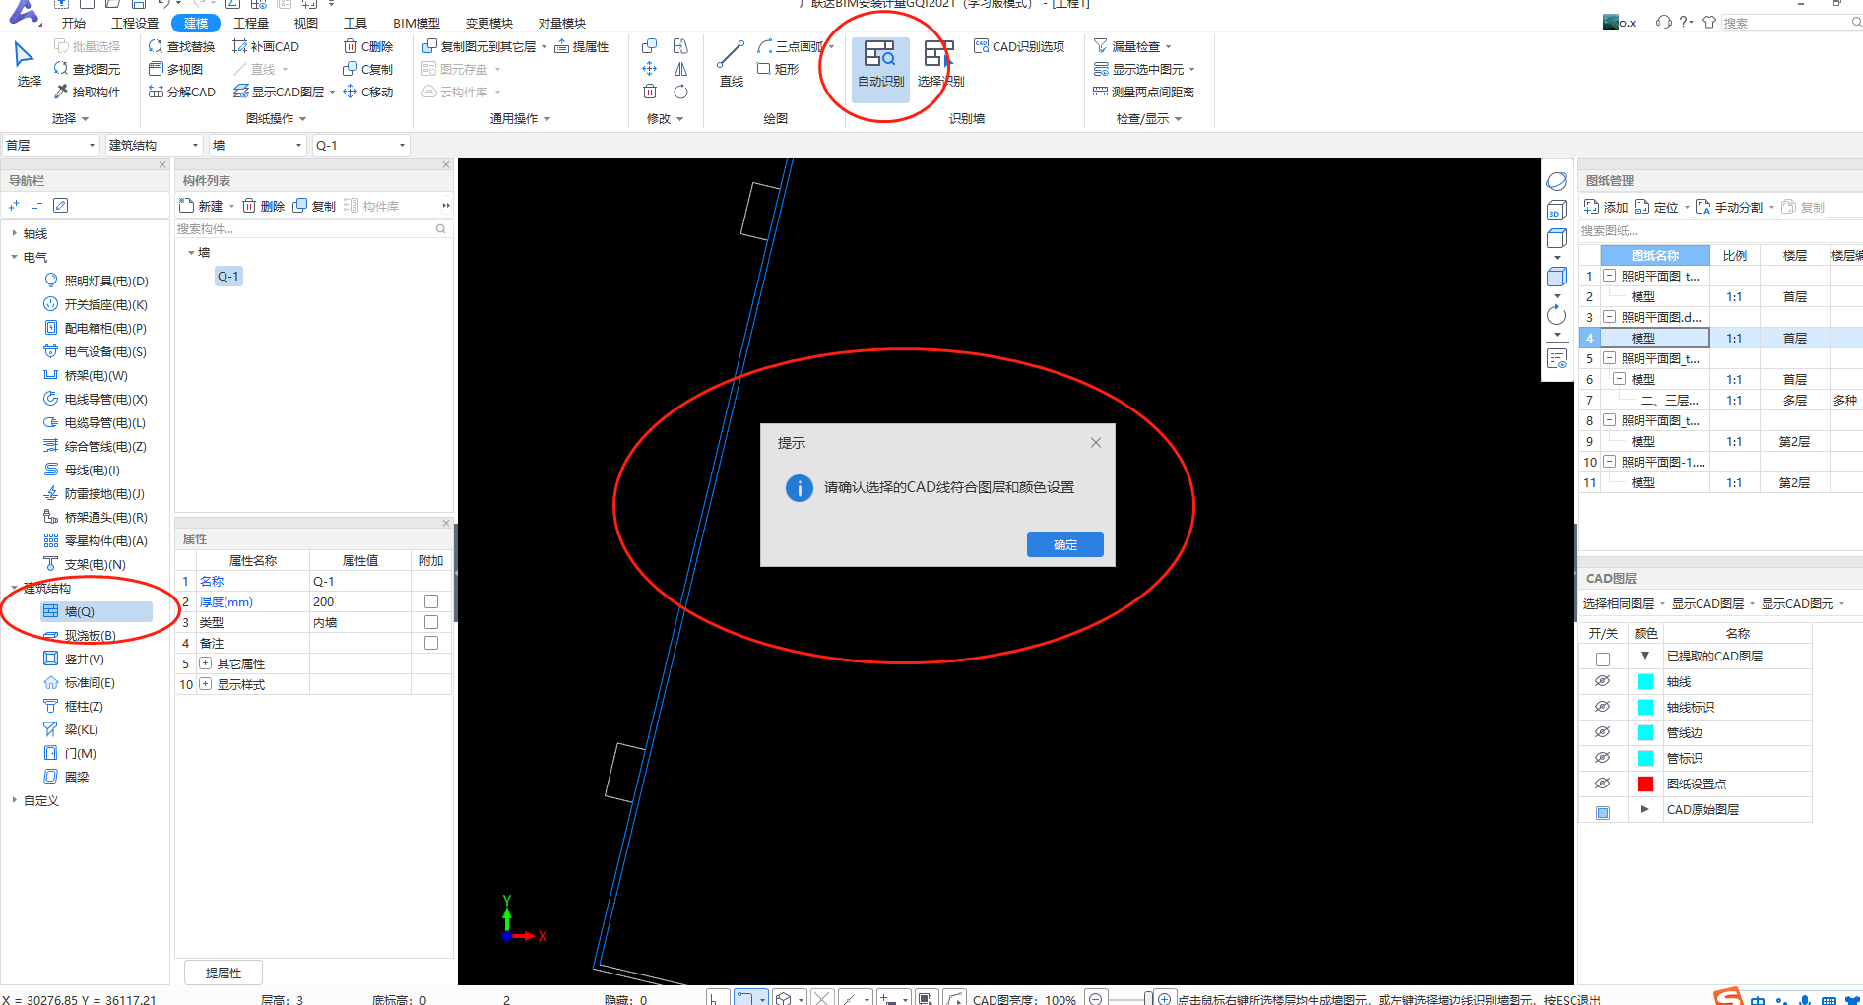The width and height of the screenshot is (1863, 1005).
Task: Click 补画CAD tool
Action: (x=266, y=46)
